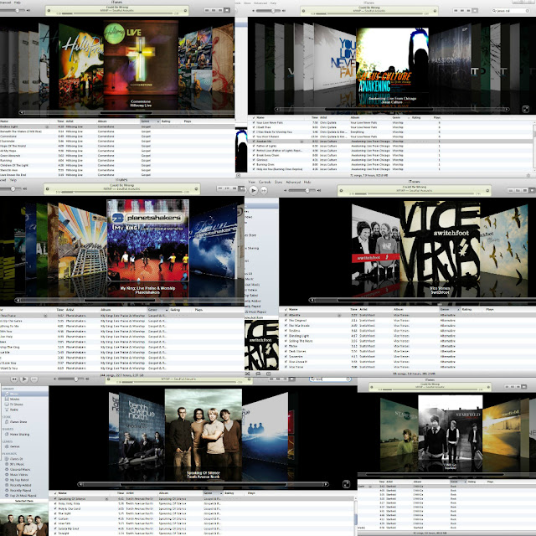Uncheck the Restless song checkbox
Image resolution: width=536 pixels, height=536 pixels.
pyautogui.click(x=286, y=331)
